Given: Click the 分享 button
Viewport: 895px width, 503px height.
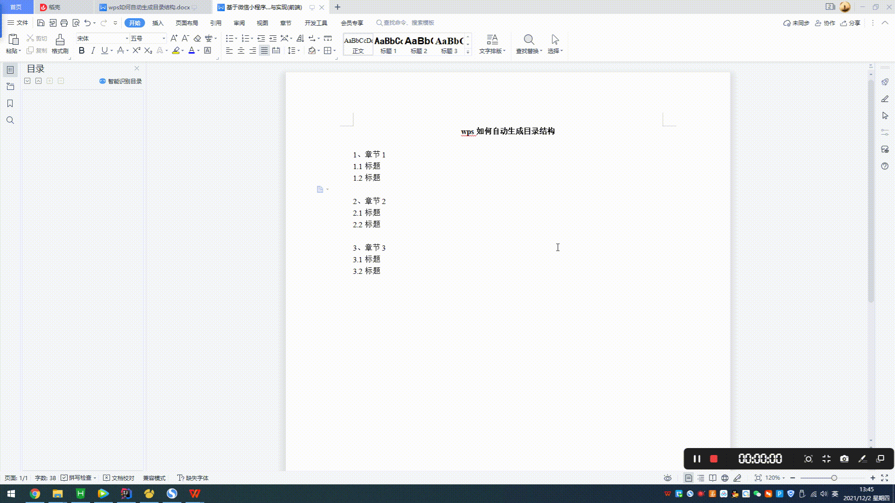Looking at the screenshot, I should coord(853,23).
